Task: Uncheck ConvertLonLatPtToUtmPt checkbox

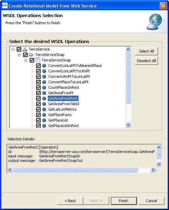Action: pyautogui.click(x=38, y=71)
